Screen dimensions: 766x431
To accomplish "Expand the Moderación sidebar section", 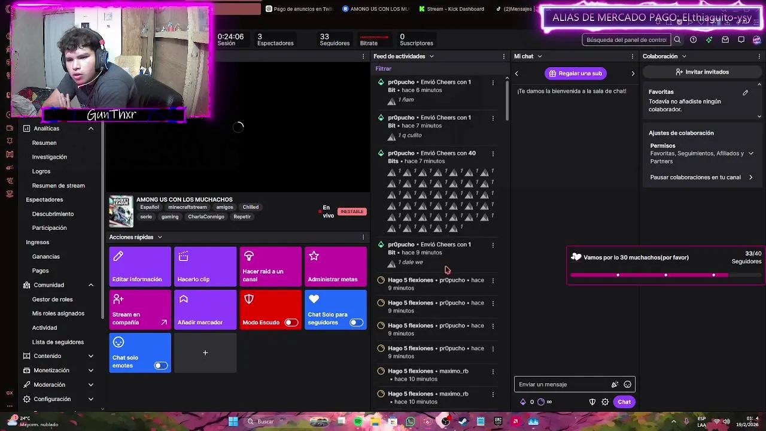I will (x=91, y=385).
